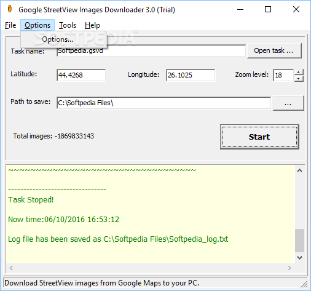Click the window resize grip in status bar
311x291 pixels.
[x=304, y=284]
